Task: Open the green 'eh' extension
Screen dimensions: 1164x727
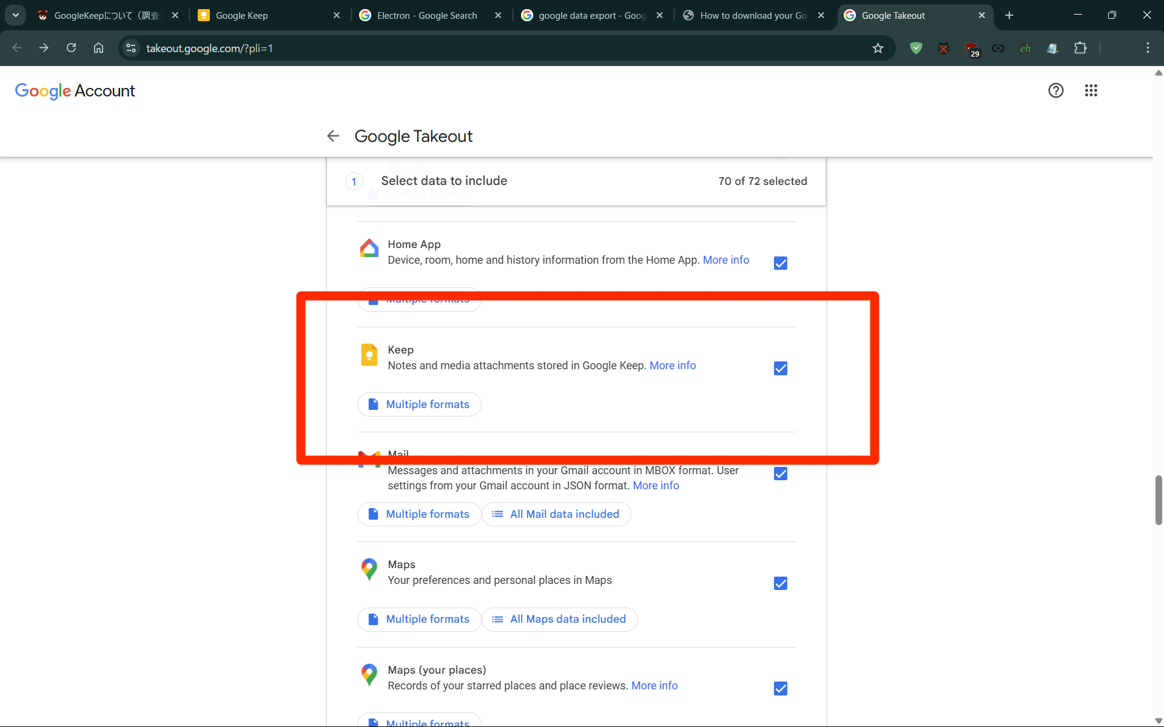Action: click(x=1025, y=48)
